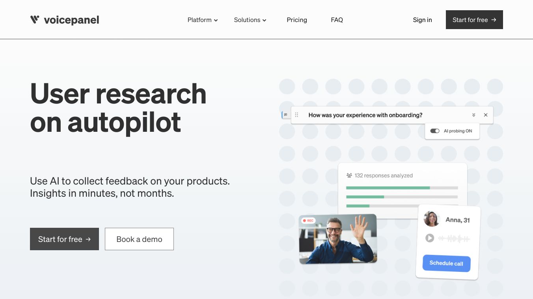Click the voicepanel logo icon
Screen dimensions: 533x299
35,20
